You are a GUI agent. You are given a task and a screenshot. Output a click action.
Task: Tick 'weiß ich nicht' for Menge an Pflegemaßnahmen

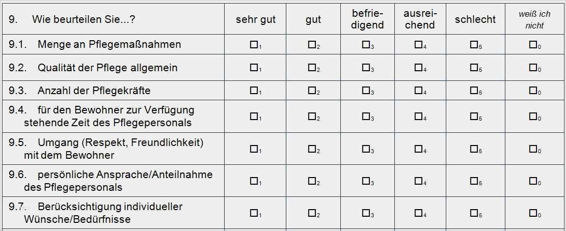[x=533, y=45]
